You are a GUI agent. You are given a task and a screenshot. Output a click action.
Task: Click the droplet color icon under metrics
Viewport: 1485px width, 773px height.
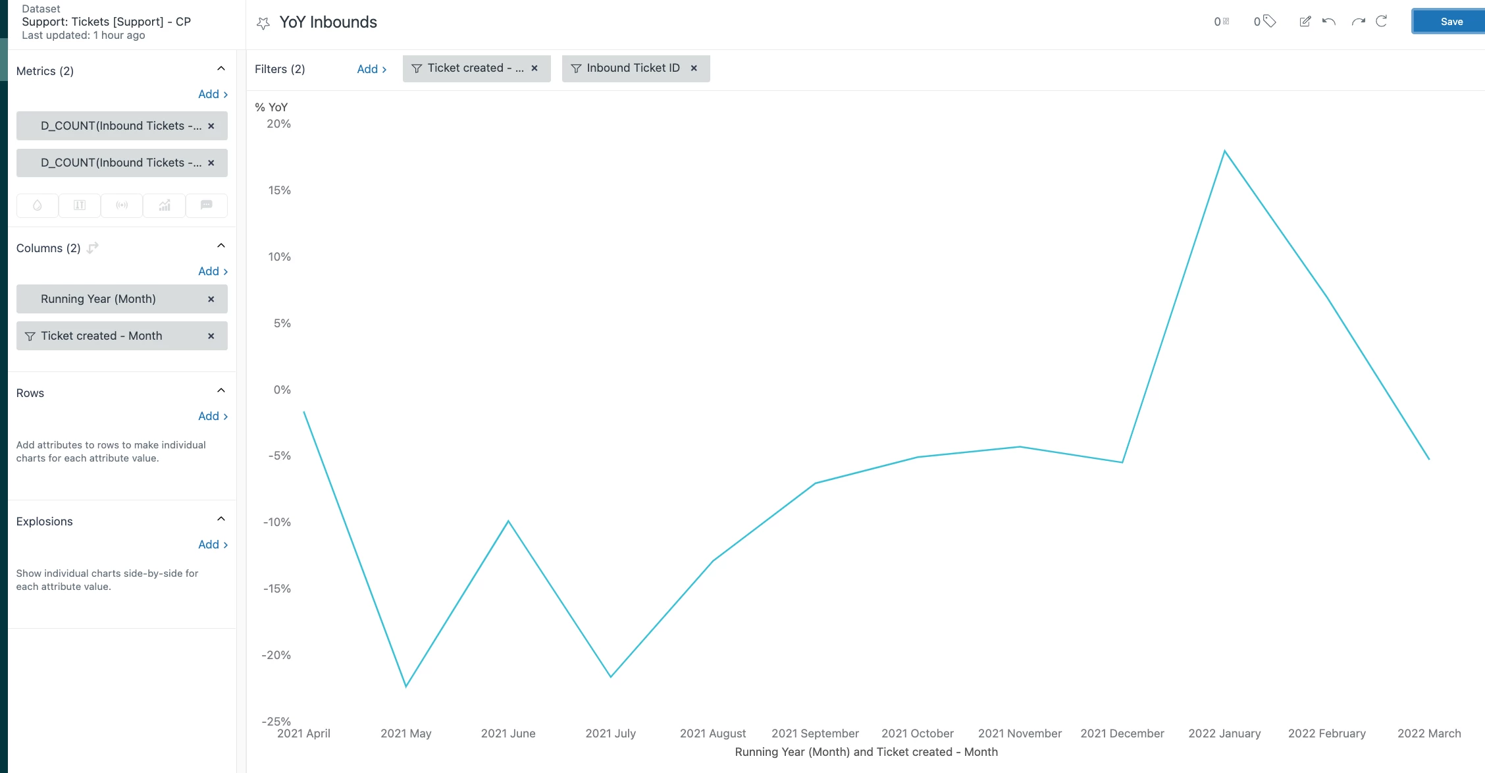tap(38, 205)
